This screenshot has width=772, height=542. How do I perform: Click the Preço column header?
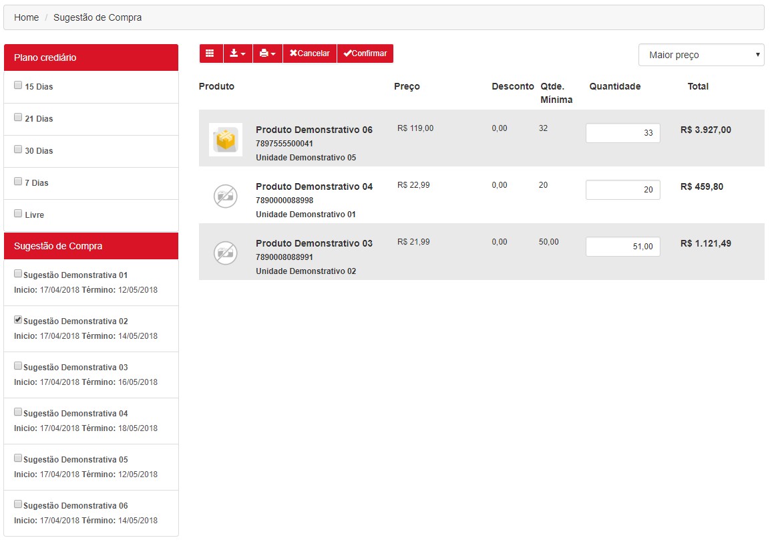coord(407,87)
